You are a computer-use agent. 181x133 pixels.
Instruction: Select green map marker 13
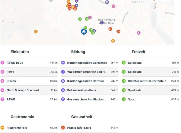pyautogui.click(x=93, y=33)
